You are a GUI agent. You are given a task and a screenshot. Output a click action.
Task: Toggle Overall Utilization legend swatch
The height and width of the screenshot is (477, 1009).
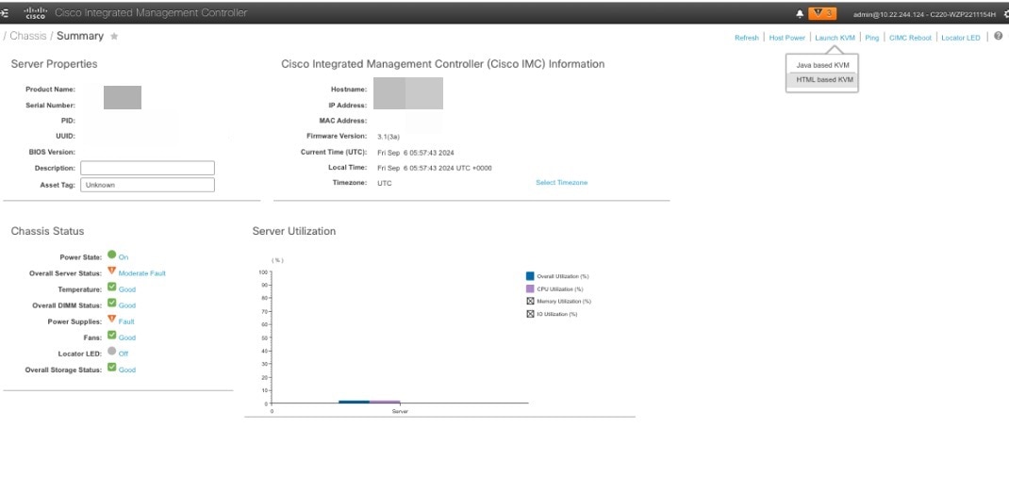pos(530,276)
